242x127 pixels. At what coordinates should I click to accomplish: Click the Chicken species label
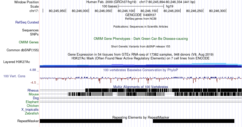[33, 106]
